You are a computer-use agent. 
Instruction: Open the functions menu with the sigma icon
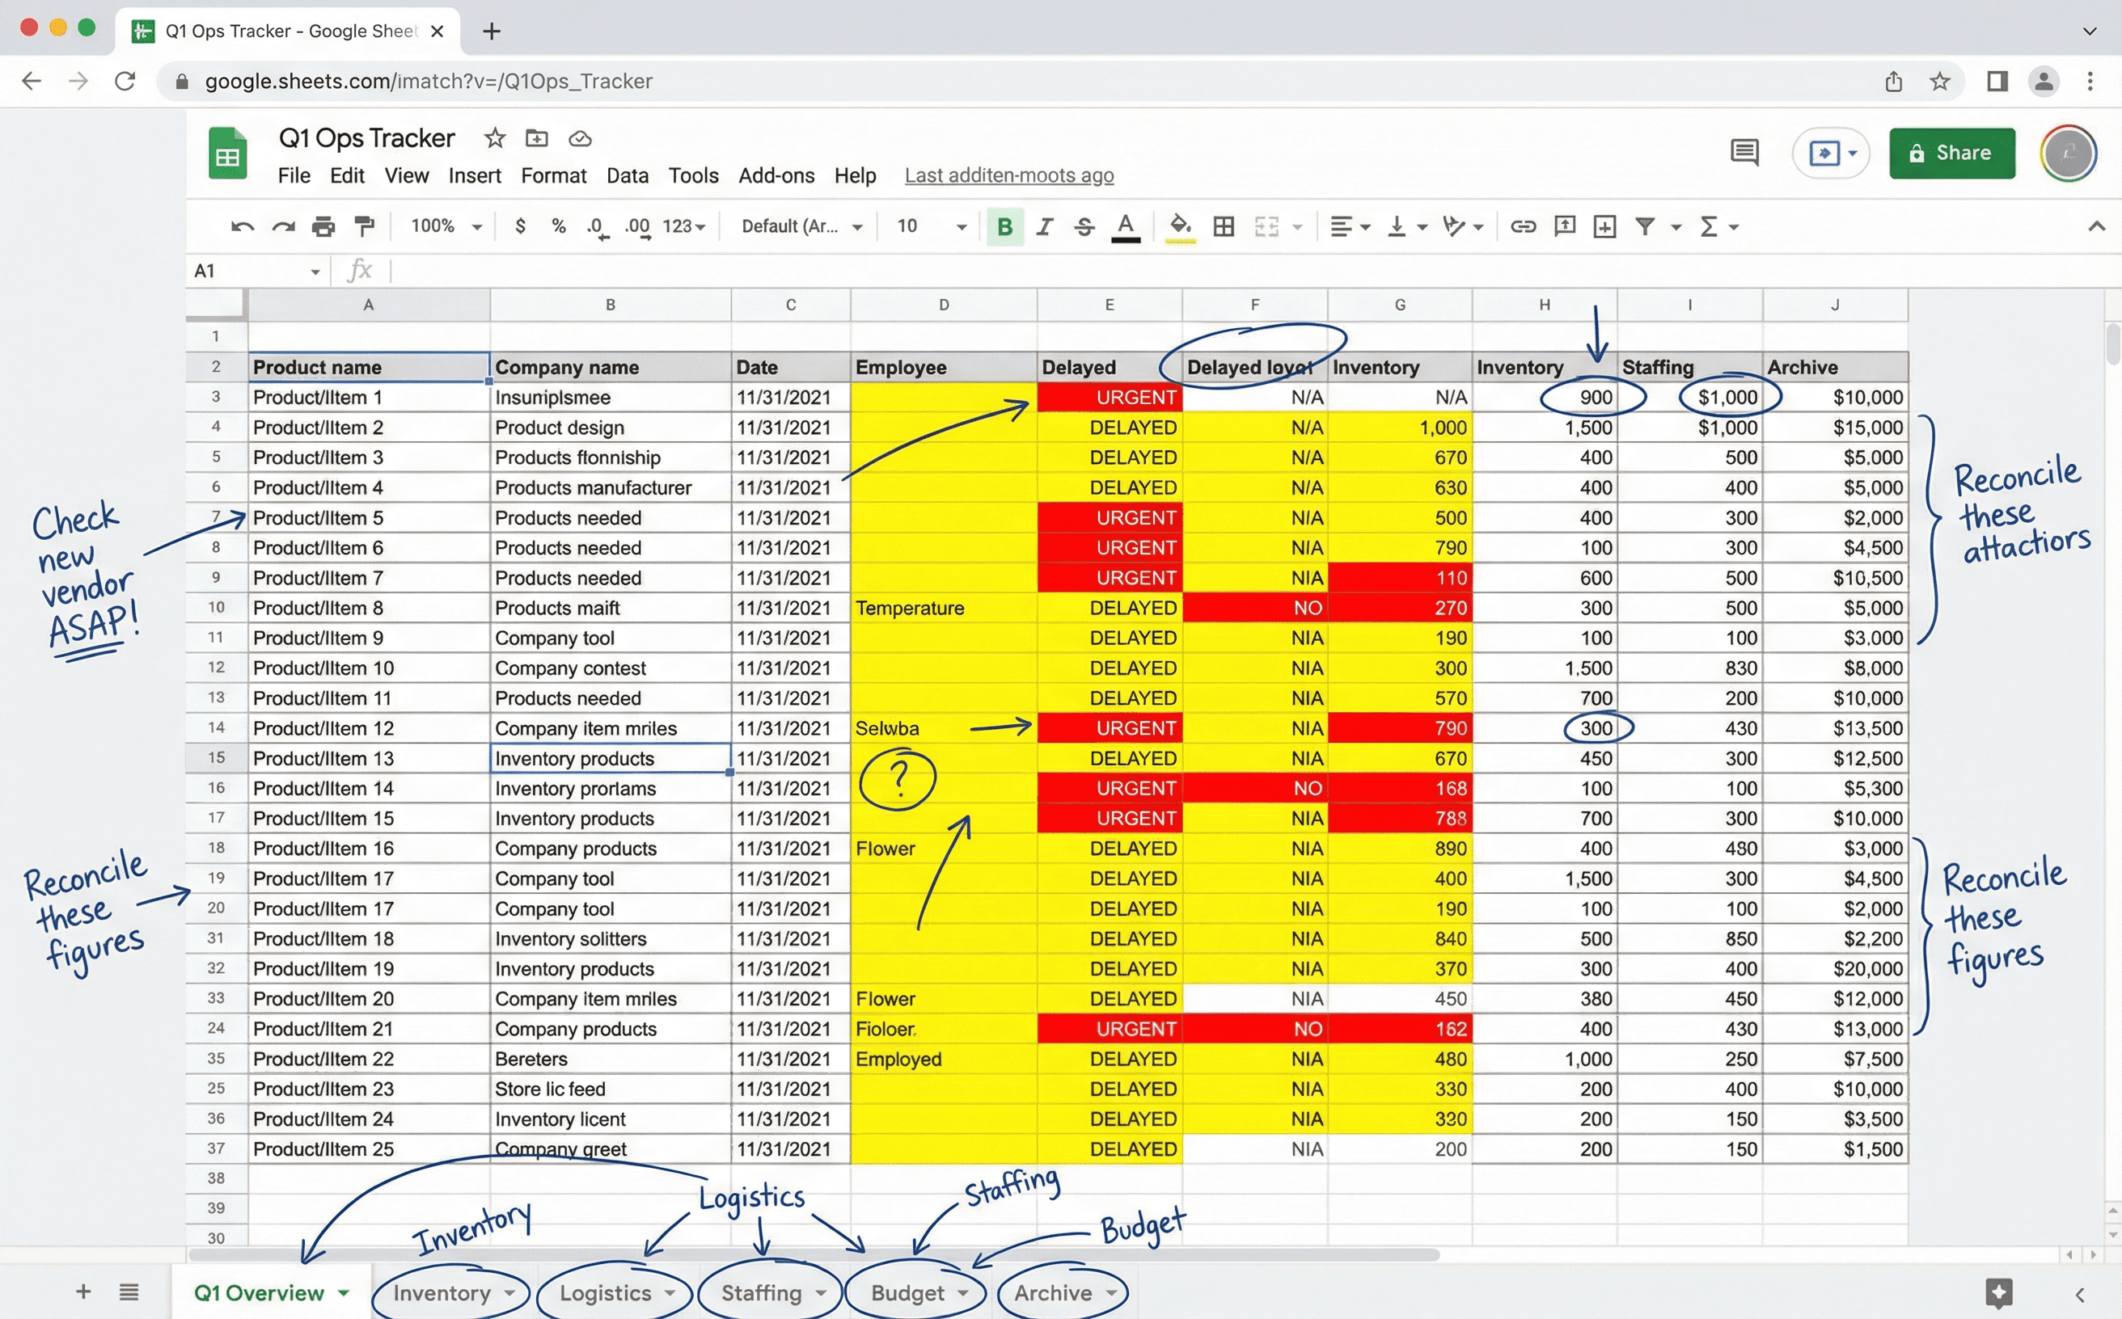1709,226
